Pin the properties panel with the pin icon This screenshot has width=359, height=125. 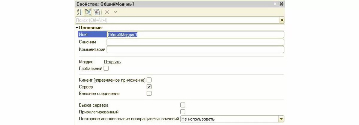point(274,4)
